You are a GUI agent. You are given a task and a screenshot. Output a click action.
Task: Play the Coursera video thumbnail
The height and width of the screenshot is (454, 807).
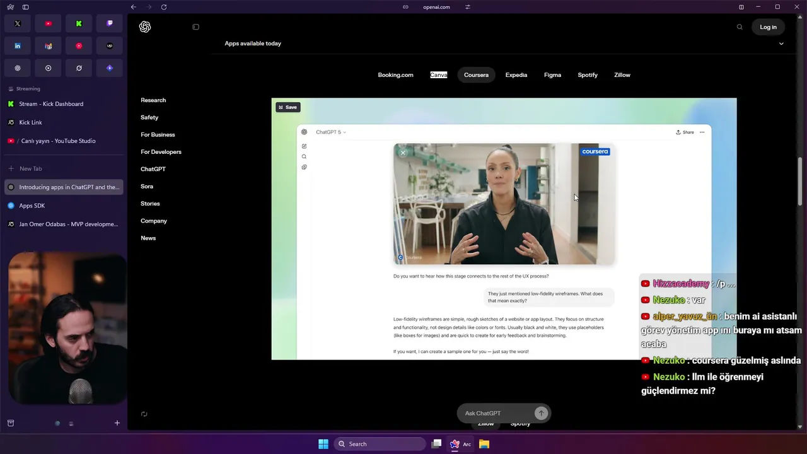click(x=504, y=204)
